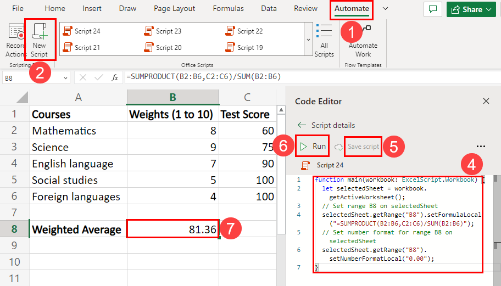
Task: Select column C header
Action: (x=247, y=97)
